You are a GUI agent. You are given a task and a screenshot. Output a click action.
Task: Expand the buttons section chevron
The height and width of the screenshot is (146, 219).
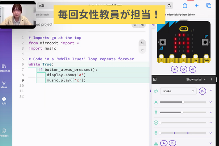click(x=211, y=143)
